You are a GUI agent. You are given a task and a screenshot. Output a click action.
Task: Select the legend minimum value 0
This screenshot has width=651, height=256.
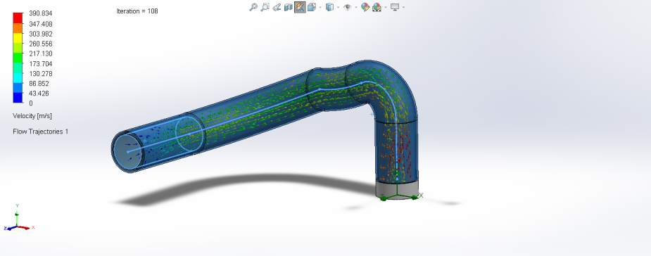click(31, 103)
